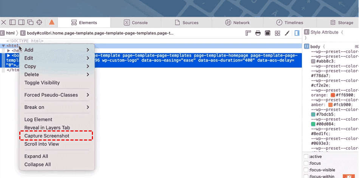Activate the element selection crosshair tool
This screenshot has height=178, width=359.
click(39, 22)
